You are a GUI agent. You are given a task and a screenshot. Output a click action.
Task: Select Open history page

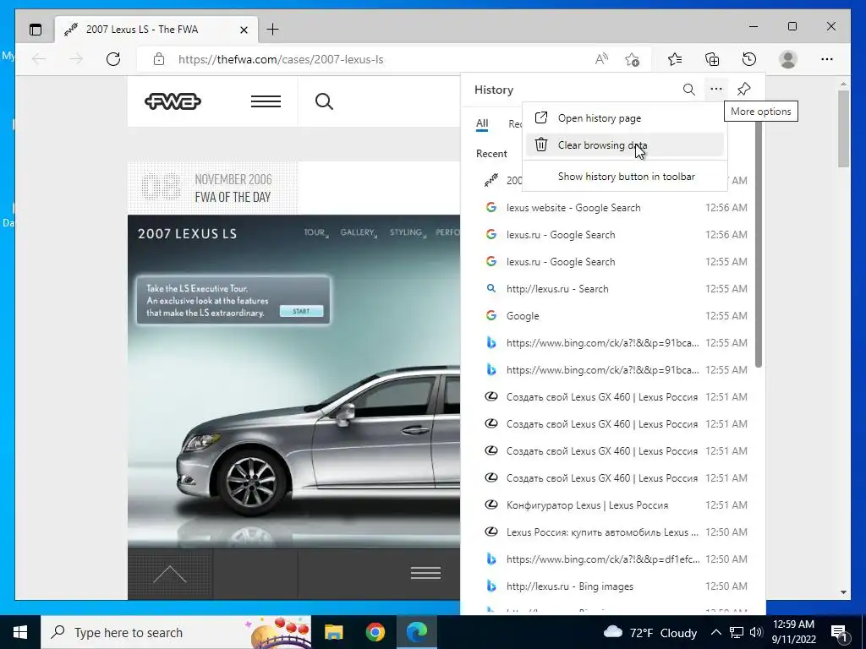[625, 118]
